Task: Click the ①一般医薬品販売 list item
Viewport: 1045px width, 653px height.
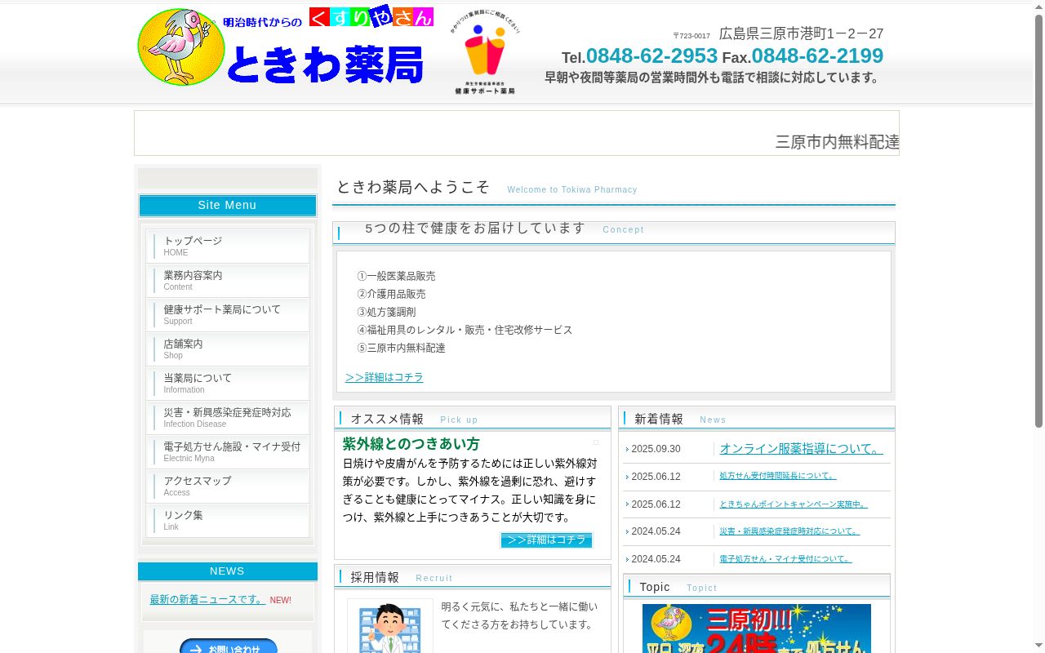Action: [x=396, y=276]
